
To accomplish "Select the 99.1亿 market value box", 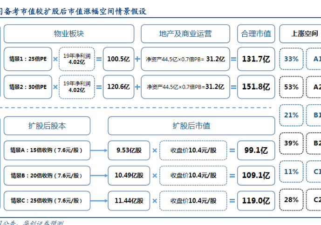I will [256, 150].
